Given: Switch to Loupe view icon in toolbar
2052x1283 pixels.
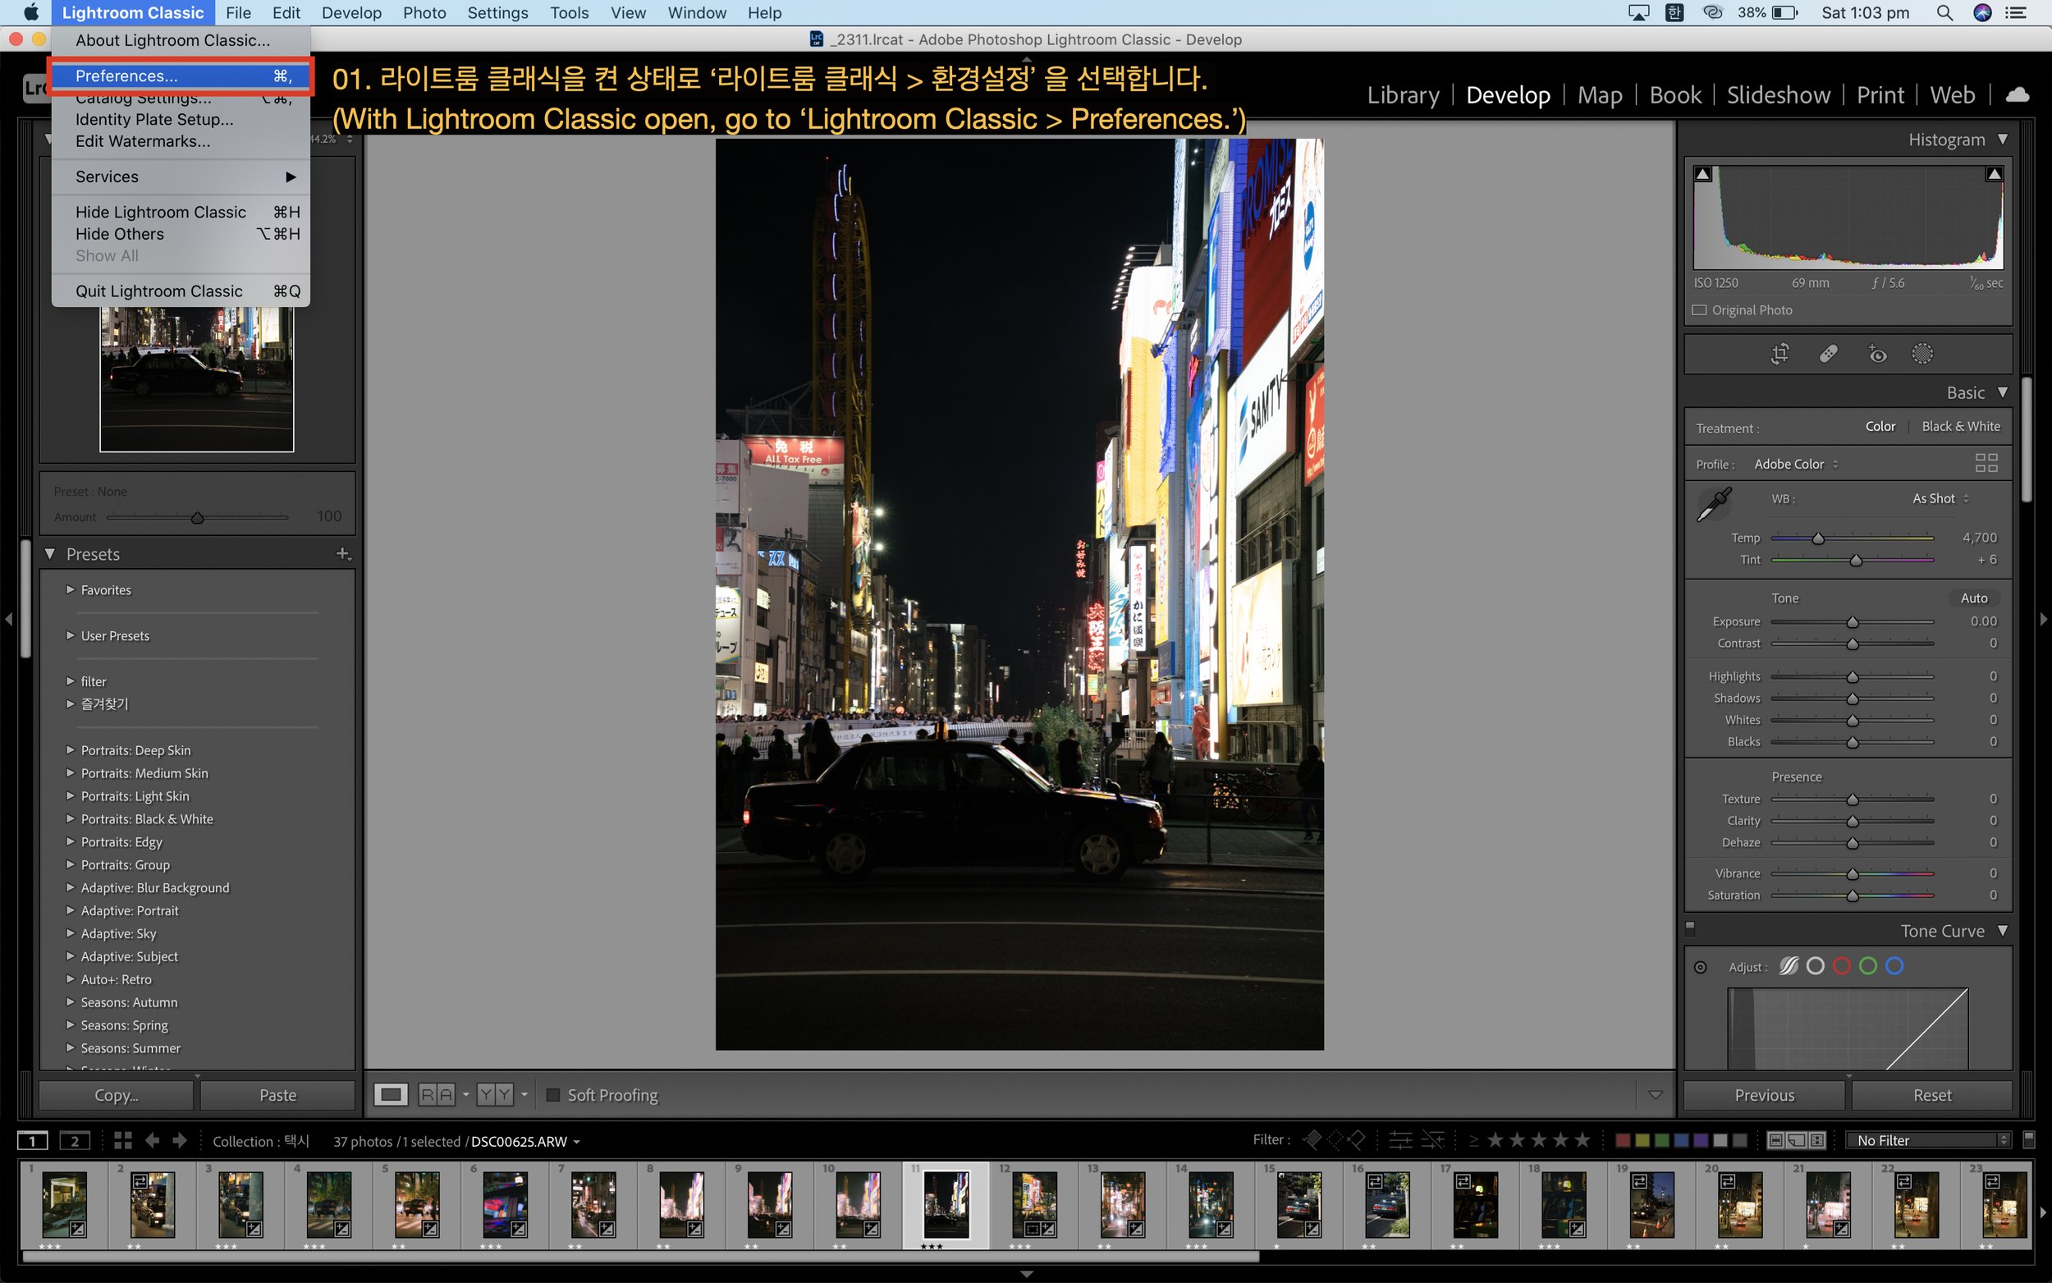Looking at the screenshot, I should [391, 1095].
